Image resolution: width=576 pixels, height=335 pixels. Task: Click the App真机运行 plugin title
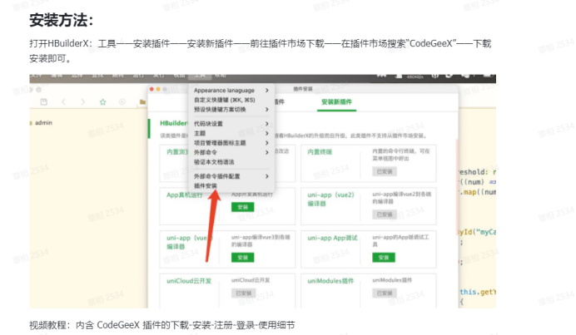click(x=185, y=195)
